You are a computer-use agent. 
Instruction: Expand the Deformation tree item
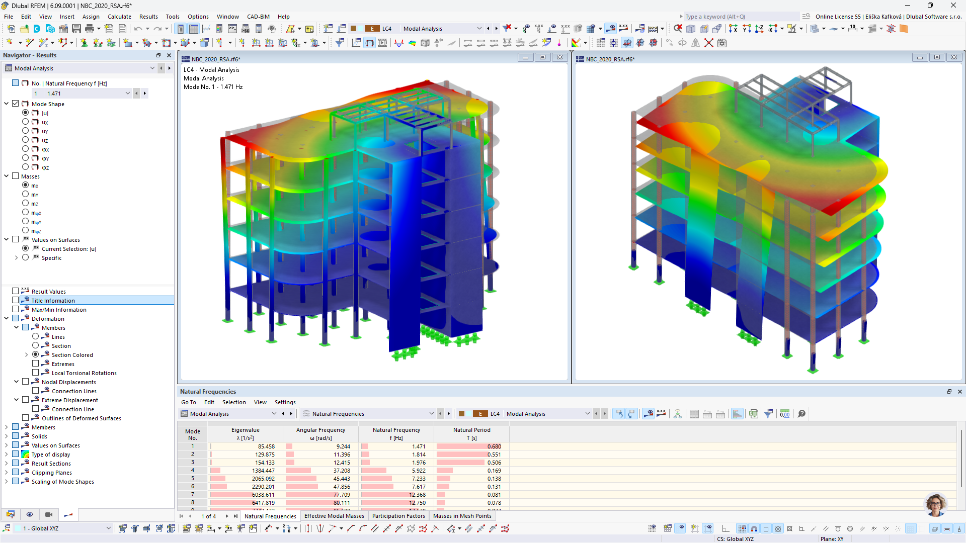[6, 318]
